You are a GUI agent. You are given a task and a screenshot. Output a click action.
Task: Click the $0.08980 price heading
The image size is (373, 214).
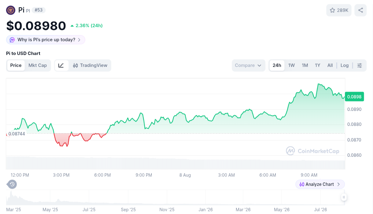pos(36,26)
